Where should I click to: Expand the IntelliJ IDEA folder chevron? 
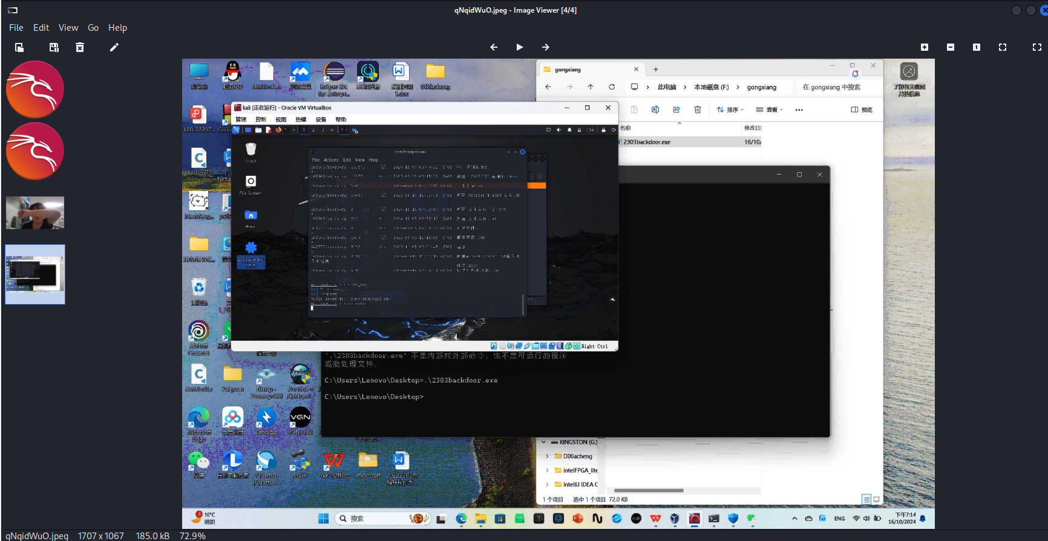pyautogui.click(x=548, y=484)
